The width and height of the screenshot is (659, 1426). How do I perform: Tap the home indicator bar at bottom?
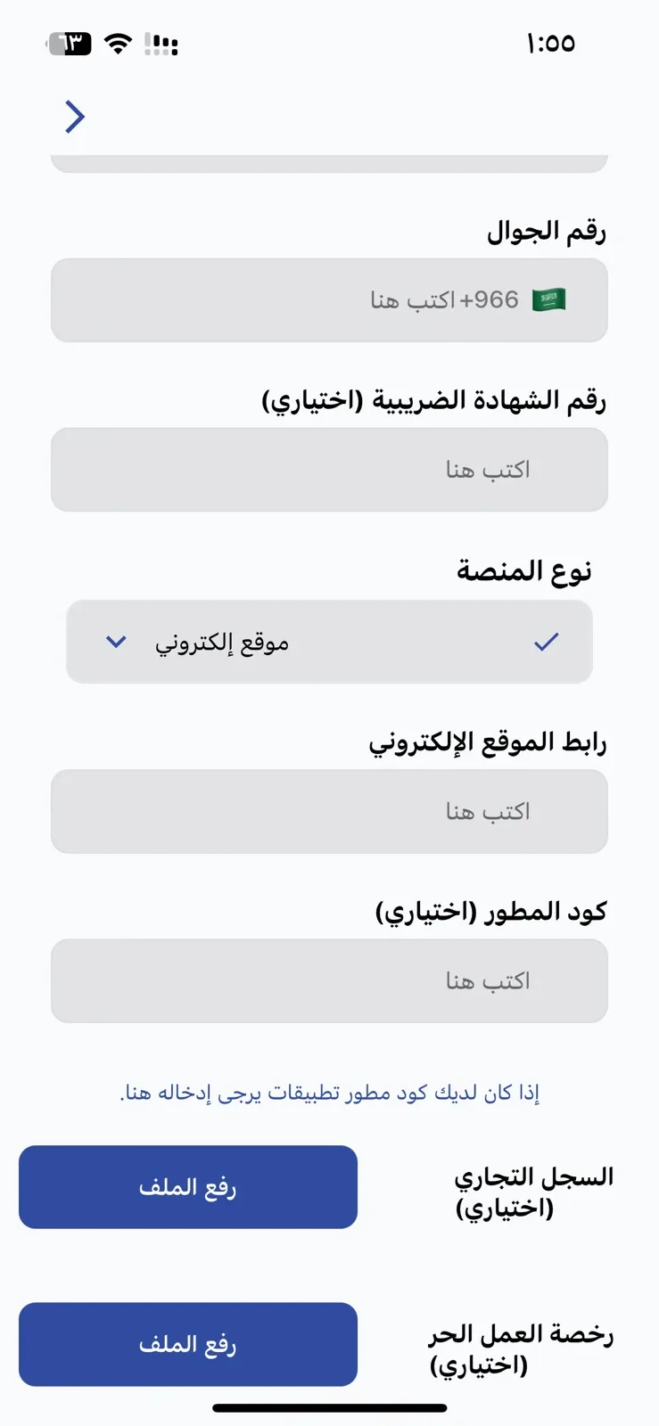(329, 1408)
